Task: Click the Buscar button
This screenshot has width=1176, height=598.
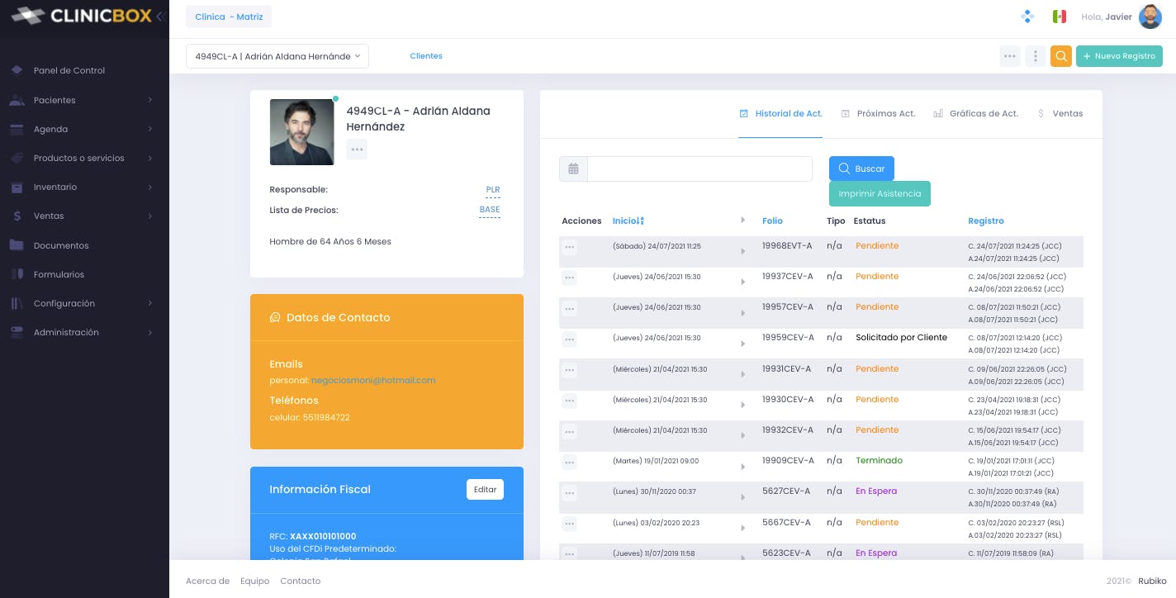Action: pos(861,168)
